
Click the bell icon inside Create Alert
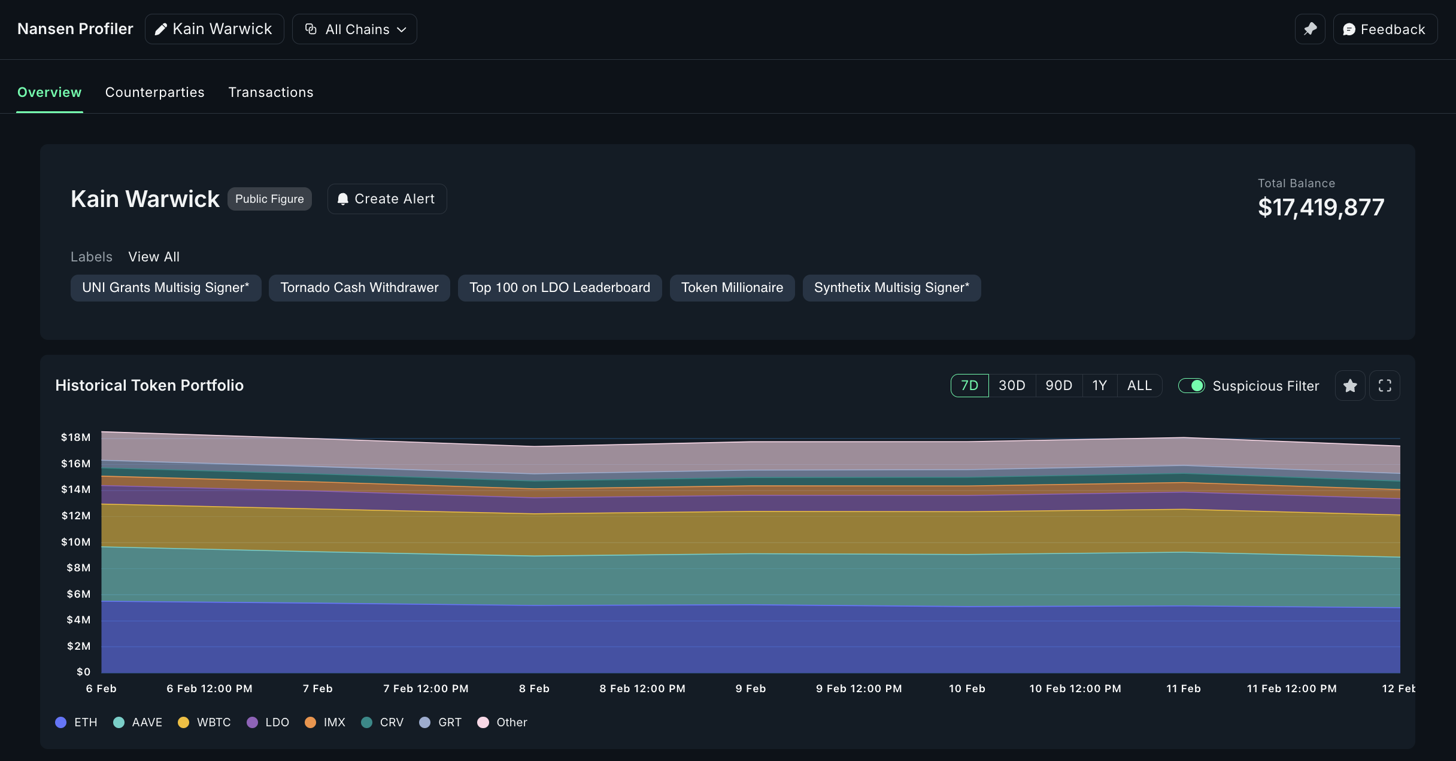343,199
